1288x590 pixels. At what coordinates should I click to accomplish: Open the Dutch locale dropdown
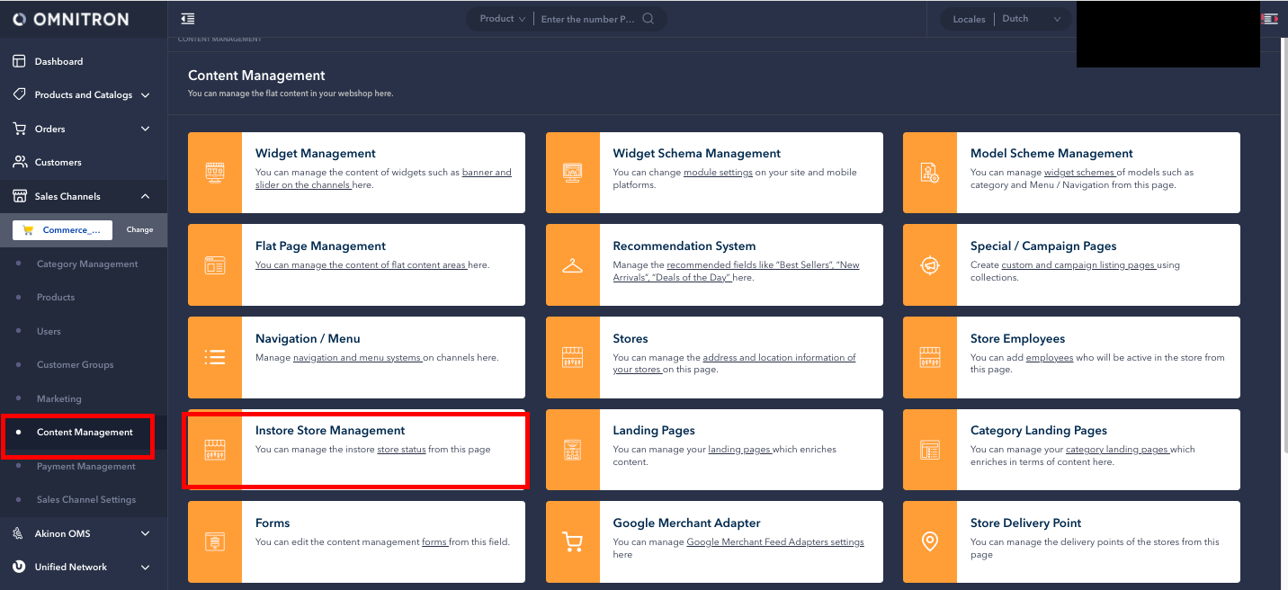1032,19
